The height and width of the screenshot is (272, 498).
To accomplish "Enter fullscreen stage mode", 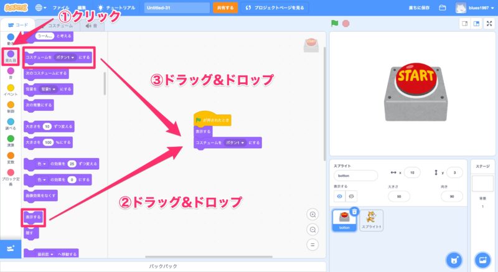I will pos(487,24).
